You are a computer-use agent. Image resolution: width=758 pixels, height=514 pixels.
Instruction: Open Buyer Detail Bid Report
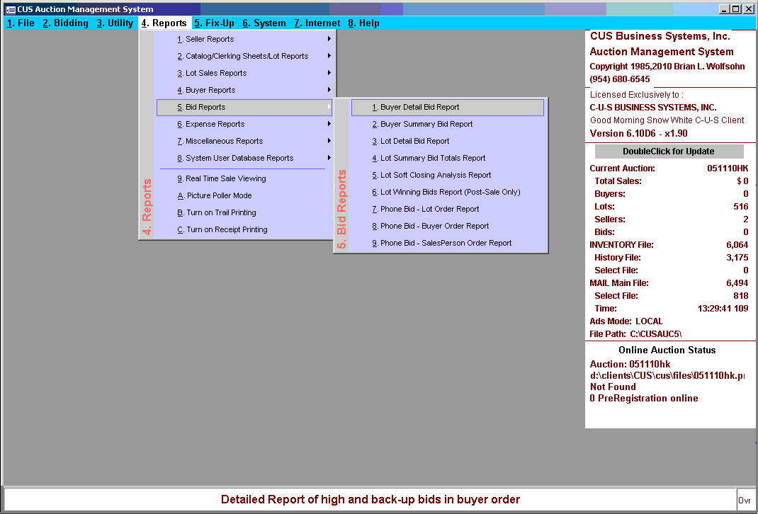(448, 107)
